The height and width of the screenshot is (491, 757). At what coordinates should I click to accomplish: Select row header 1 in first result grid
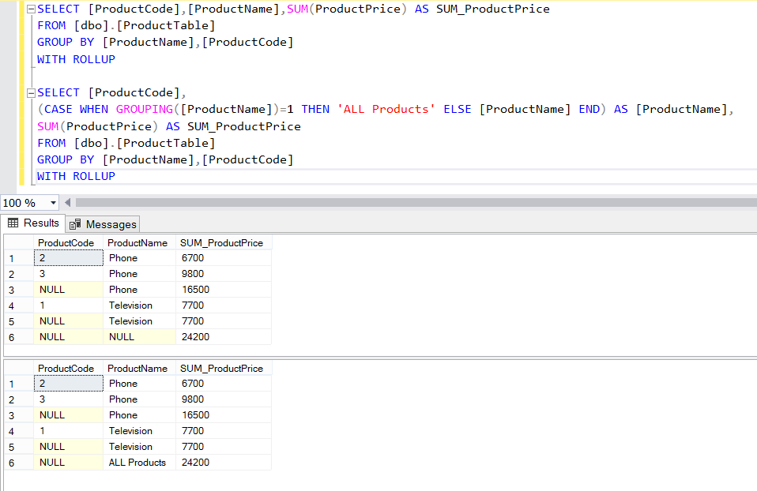point(19,258)
